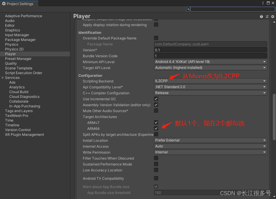Enable Low Accuracy Location
Screen dimensions: 276x199
coord(156,170)
